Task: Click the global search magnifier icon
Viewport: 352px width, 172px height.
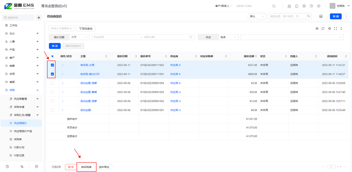Action: pos(274,6)
